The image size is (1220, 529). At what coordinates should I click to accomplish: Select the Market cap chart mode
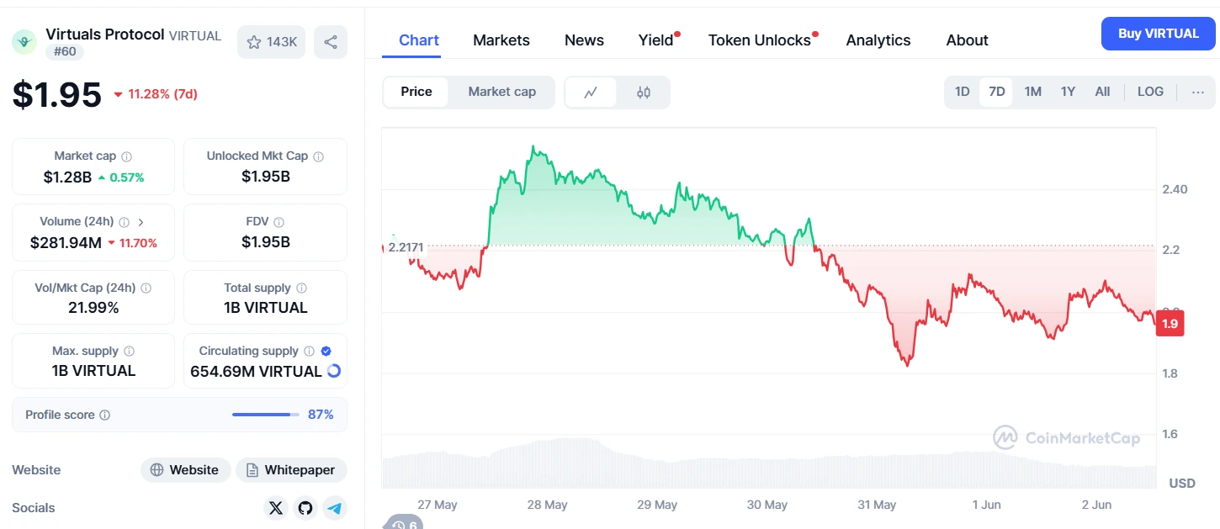point(502,93)
